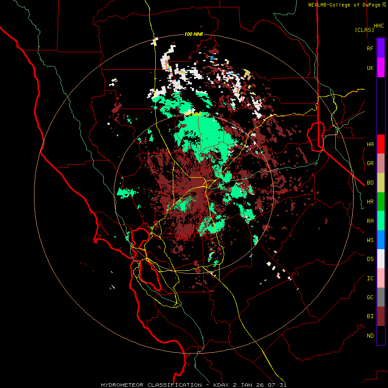Click the IC legend label
The height and width of the screenshot is (388, 388).
click(x=370, y=278)
